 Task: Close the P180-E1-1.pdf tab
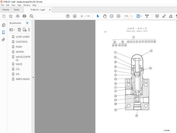tap(50, 10)
